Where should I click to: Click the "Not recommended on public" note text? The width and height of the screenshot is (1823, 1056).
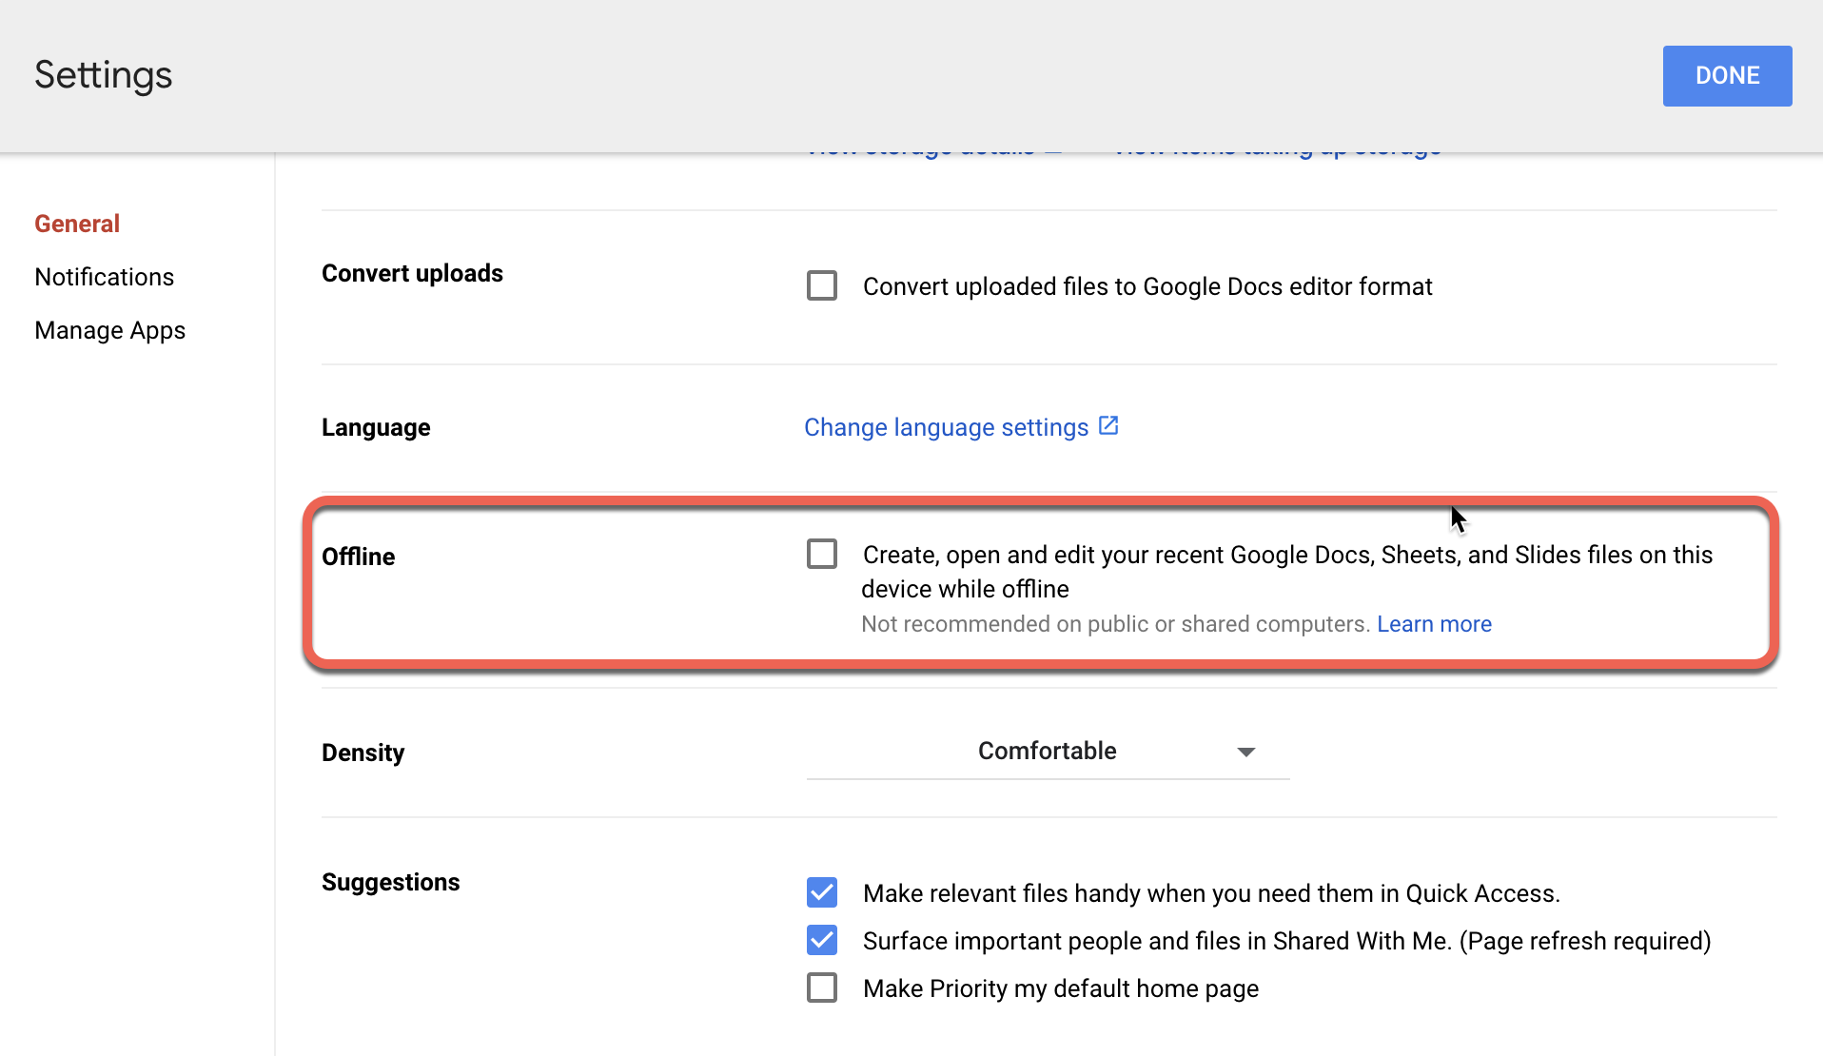click(1115, 624)
